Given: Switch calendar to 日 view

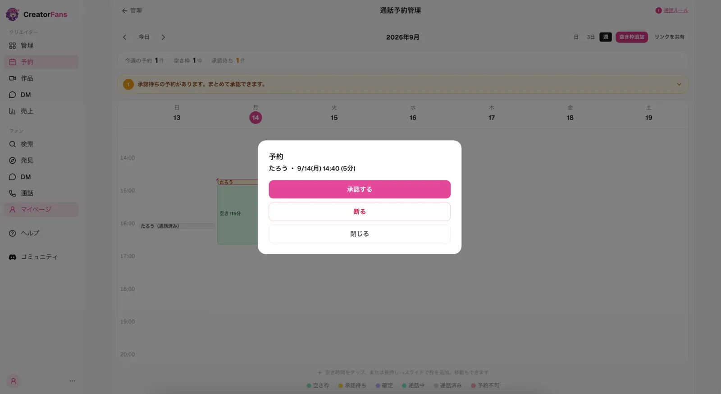Looking at the screenshot, I should pos(576,37).
